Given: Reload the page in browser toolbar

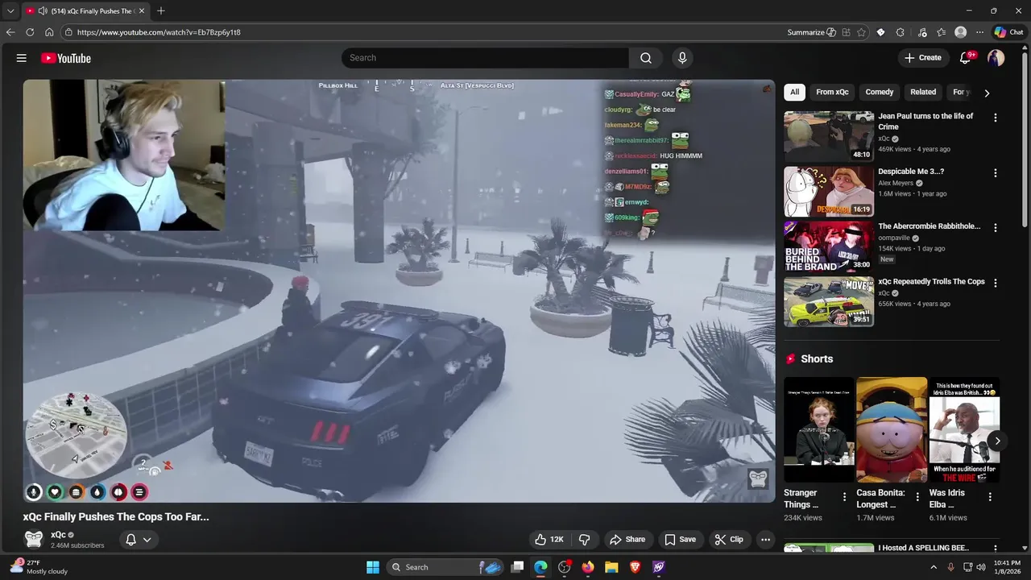Looking at the screenshot, I should point(30,32).
